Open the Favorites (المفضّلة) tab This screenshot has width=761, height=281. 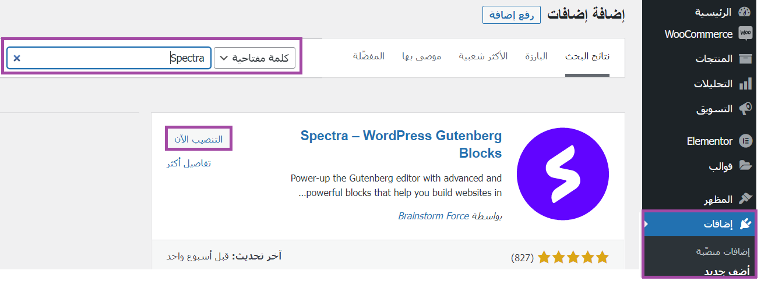pyautogui.click(x=369, y=56)
